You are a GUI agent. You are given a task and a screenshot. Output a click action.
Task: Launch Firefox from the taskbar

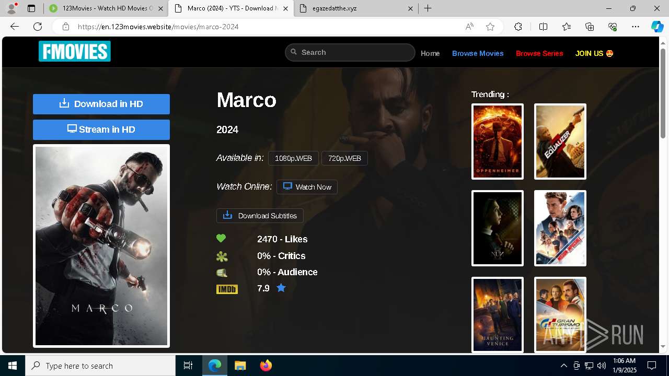[x=266, y=366]
